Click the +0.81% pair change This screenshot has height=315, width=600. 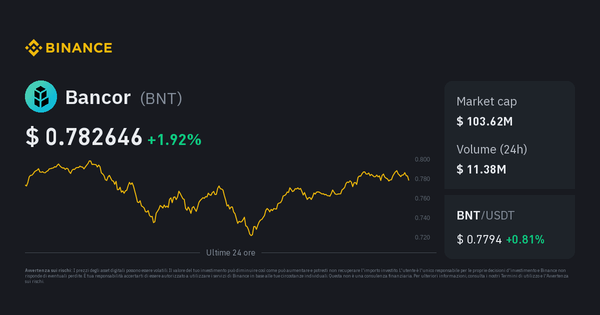point(525,239)
